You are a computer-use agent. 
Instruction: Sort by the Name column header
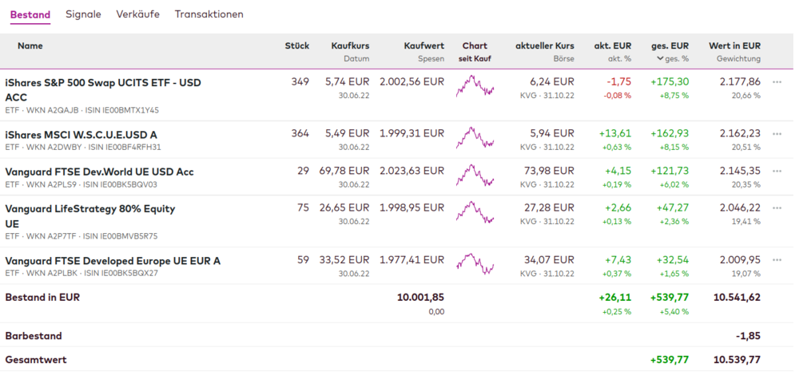click(30, 45)
